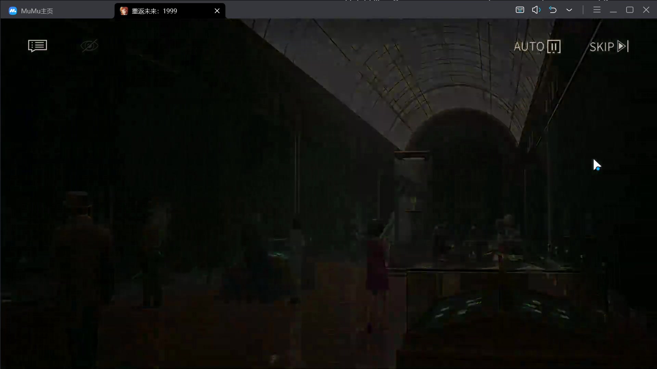The height and width of the screenshot is (369, 657).
Task: Maximize the MuMu emulator window
Action: (x=630, y=10)
